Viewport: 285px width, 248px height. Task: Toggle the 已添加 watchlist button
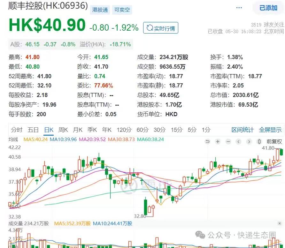(x=268, y=8)
